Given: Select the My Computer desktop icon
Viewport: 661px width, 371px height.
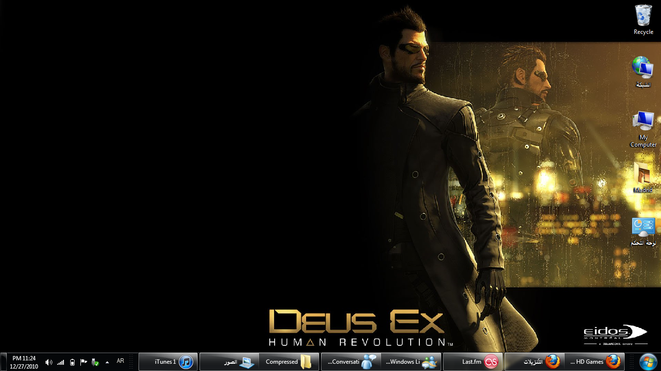Looking at the screenshot, I should point(644,129).
